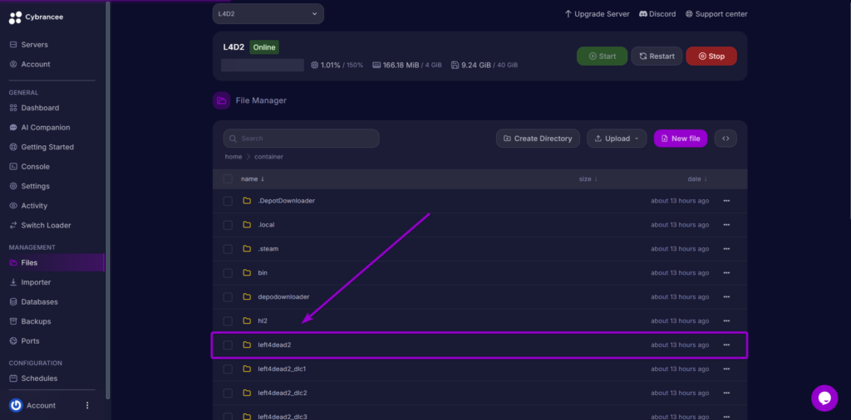The width and height of the screenshot is (851, 420).
Task: Open options menu for .DepotDownloader row
Action: [726, 201]
